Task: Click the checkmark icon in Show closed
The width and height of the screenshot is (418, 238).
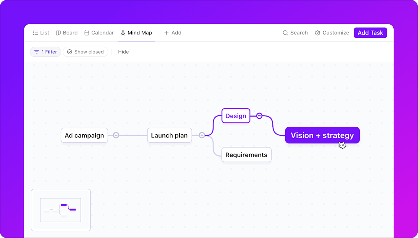Action: [70, 51]
